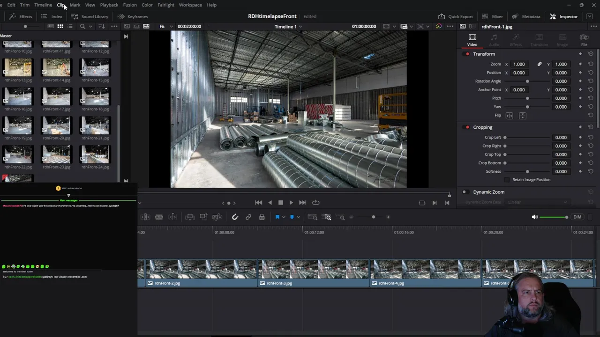Open the Fusion menu
Screen dimensions: 600x337
click(x=130, y=5)
